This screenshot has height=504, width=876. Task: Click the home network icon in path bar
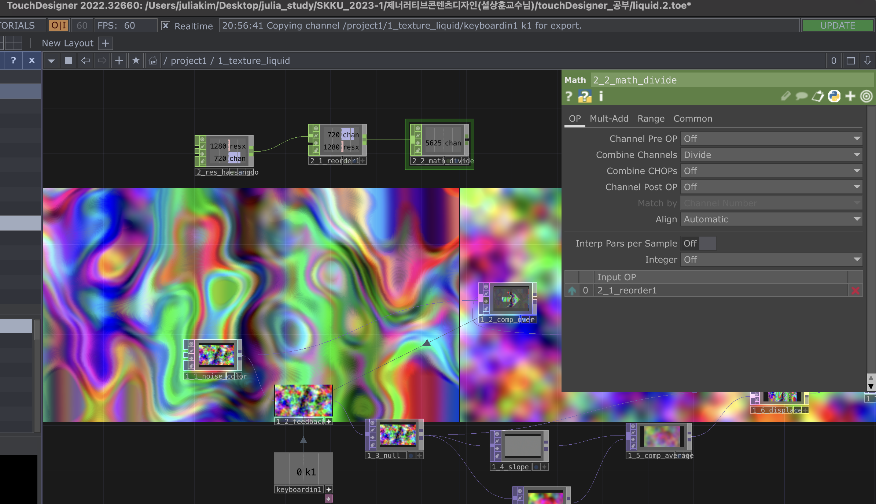(x=153, y=61)
